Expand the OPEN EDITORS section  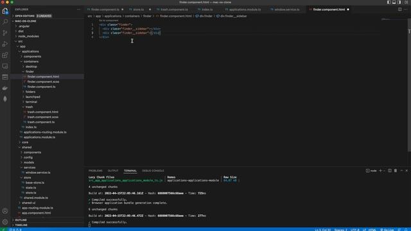coord(24,15)
